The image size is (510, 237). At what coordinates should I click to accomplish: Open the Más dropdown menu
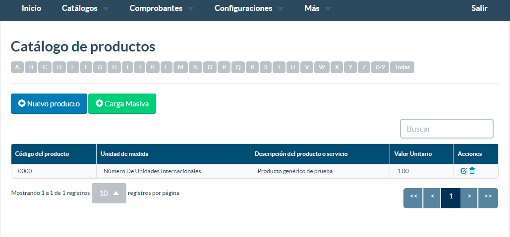coord(317,8)
